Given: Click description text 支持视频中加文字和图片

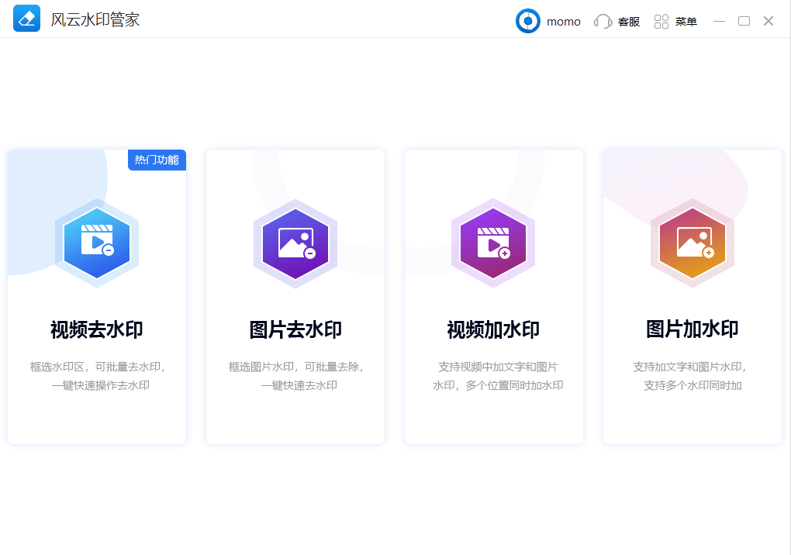Looking at the screenshot, I should click(498, 367).
